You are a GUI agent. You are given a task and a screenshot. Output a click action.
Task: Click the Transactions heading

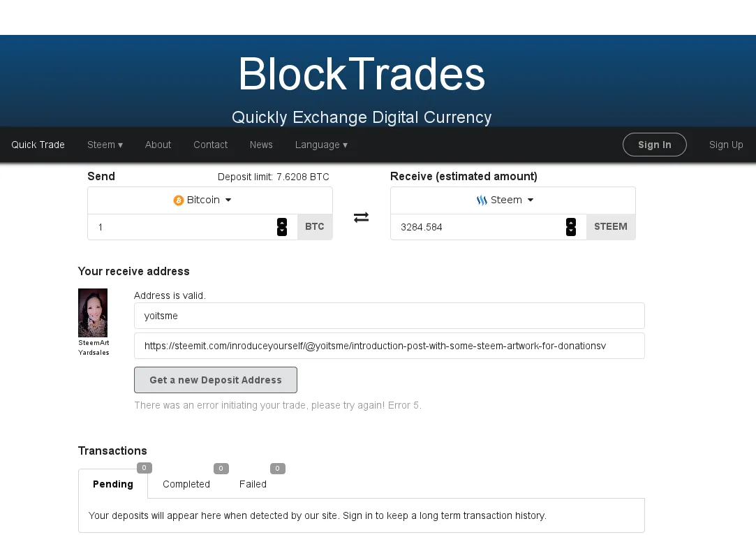click(x=112, y=450)
